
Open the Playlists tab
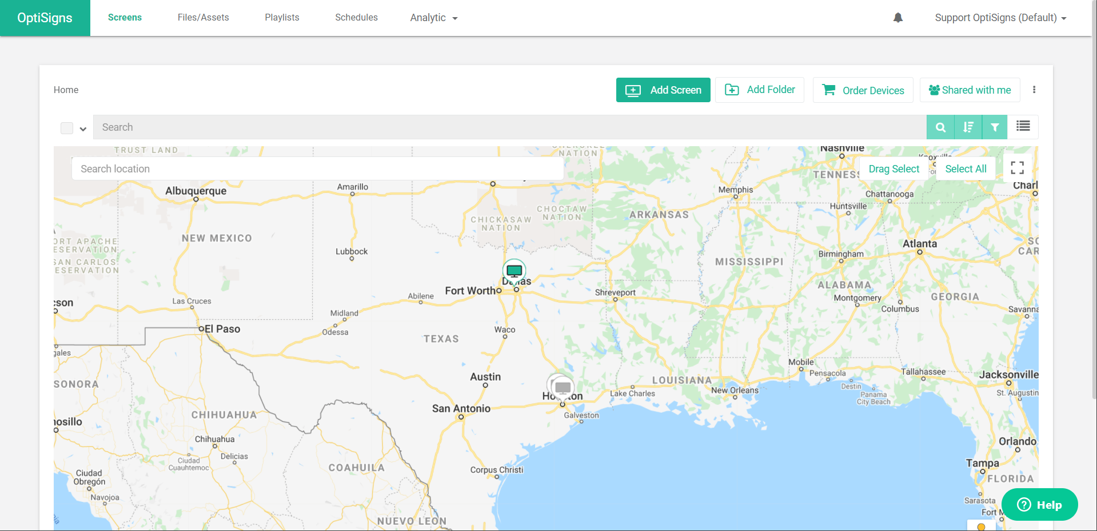tap(282, 18)
